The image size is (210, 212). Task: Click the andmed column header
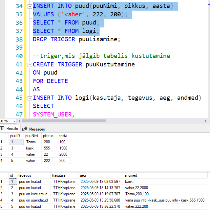(x=130, y=175)
